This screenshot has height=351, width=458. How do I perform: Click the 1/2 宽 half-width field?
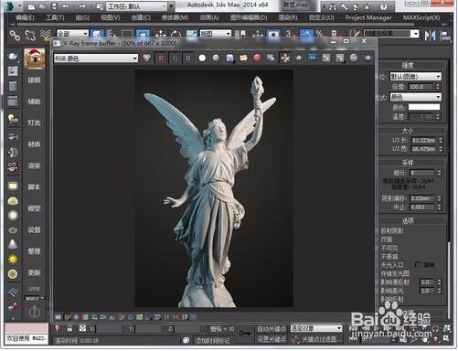pos(424,149)
